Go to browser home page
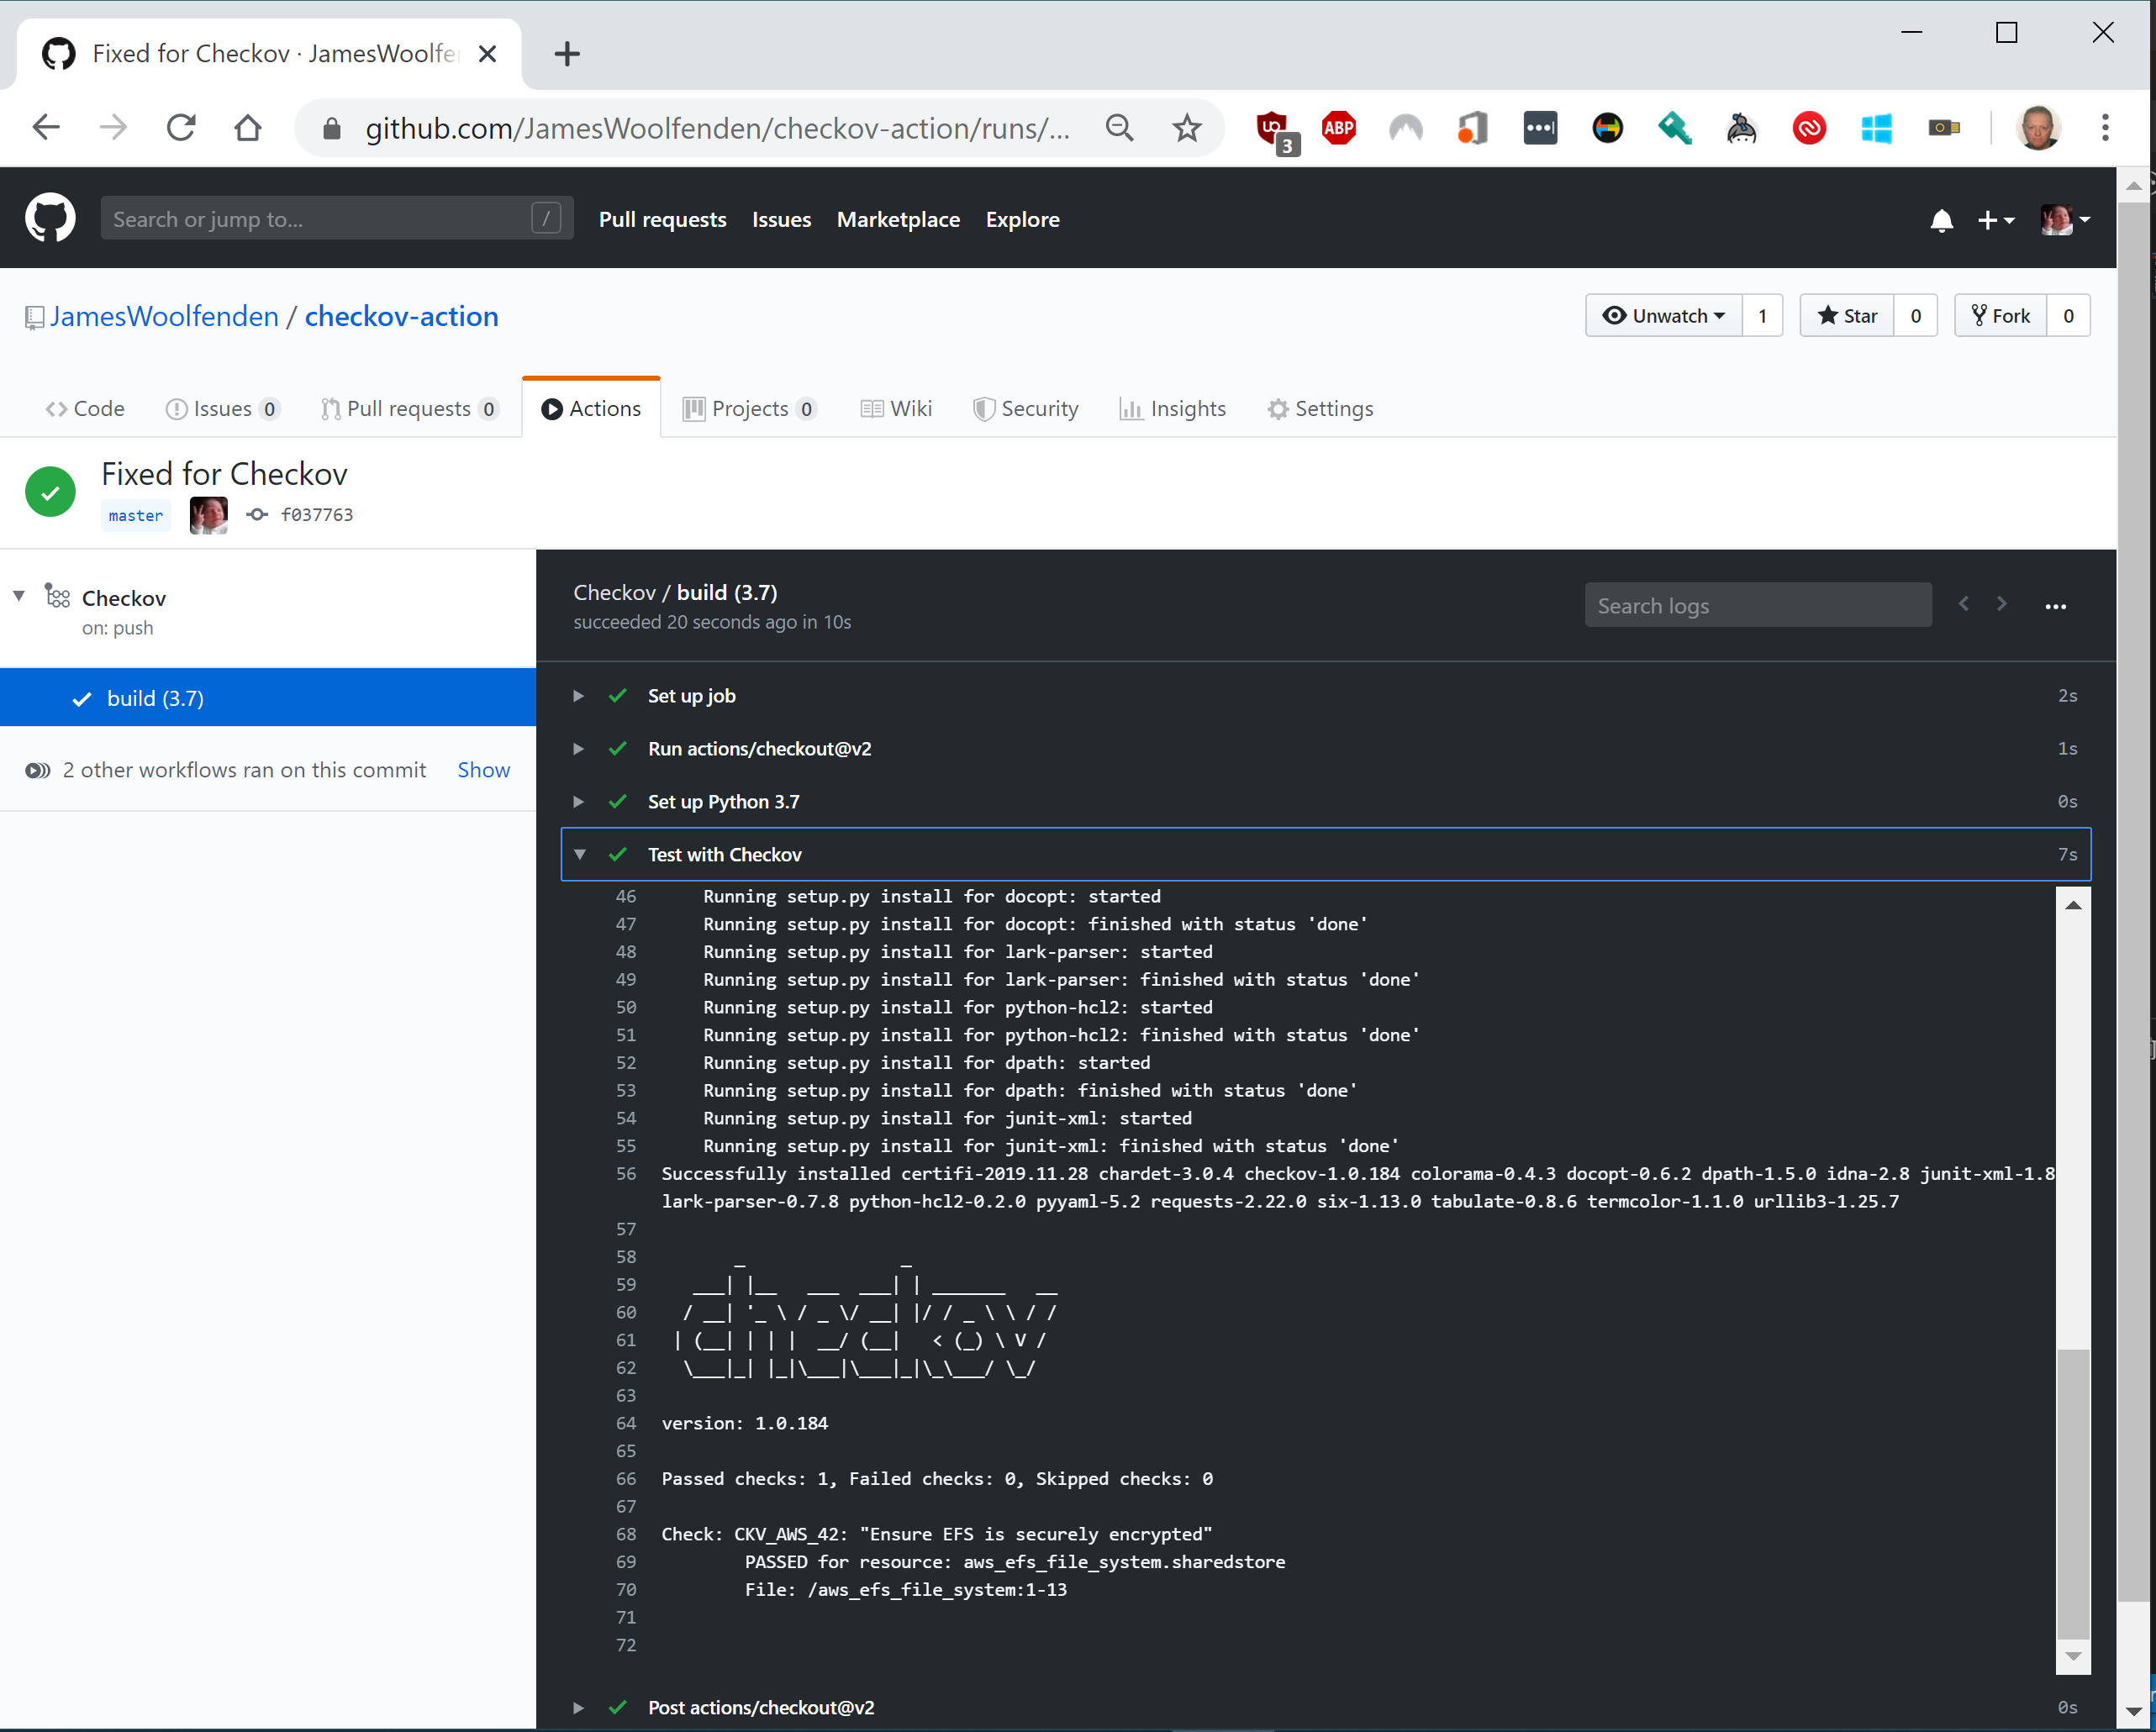The image size is (2156, 1732). (248, 128)
